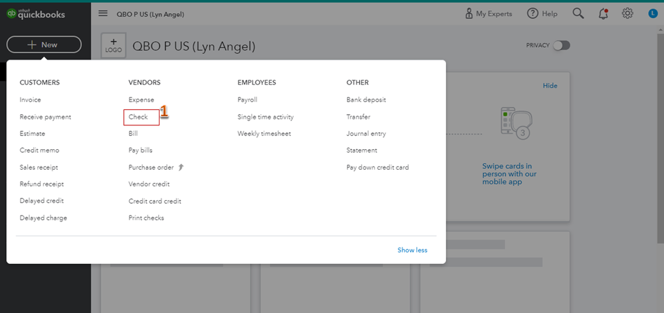Viewport: 664px width, 313px height.
Task: Select Pay down credit card
Action: 378,167
